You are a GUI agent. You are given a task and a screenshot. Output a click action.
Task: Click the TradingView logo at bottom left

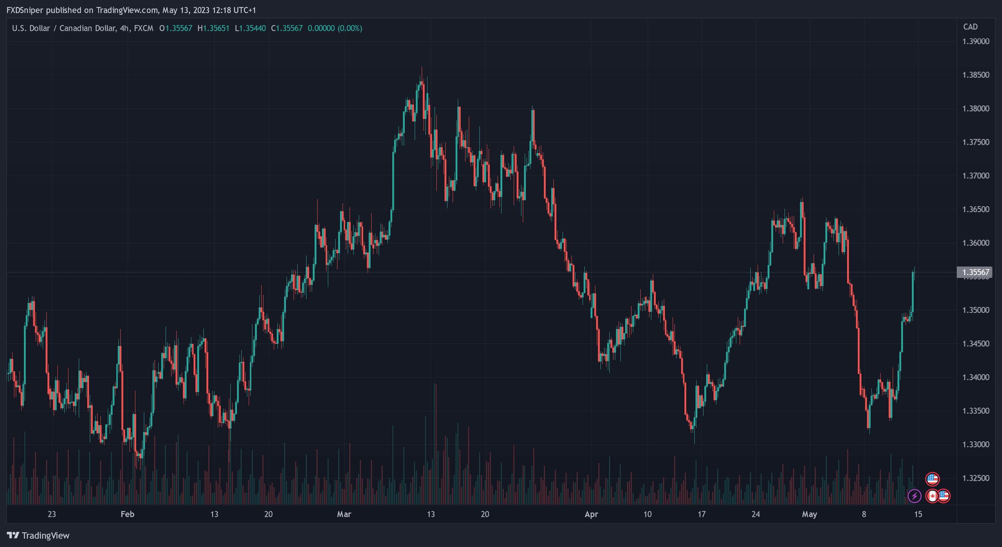click(38, 535)
